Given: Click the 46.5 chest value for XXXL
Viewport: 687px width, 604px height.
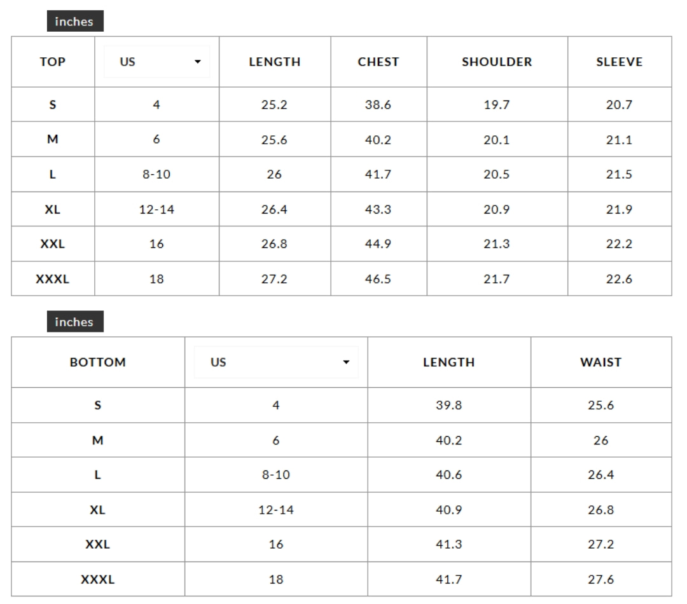Looking at the screenshot, I should 378,279.
